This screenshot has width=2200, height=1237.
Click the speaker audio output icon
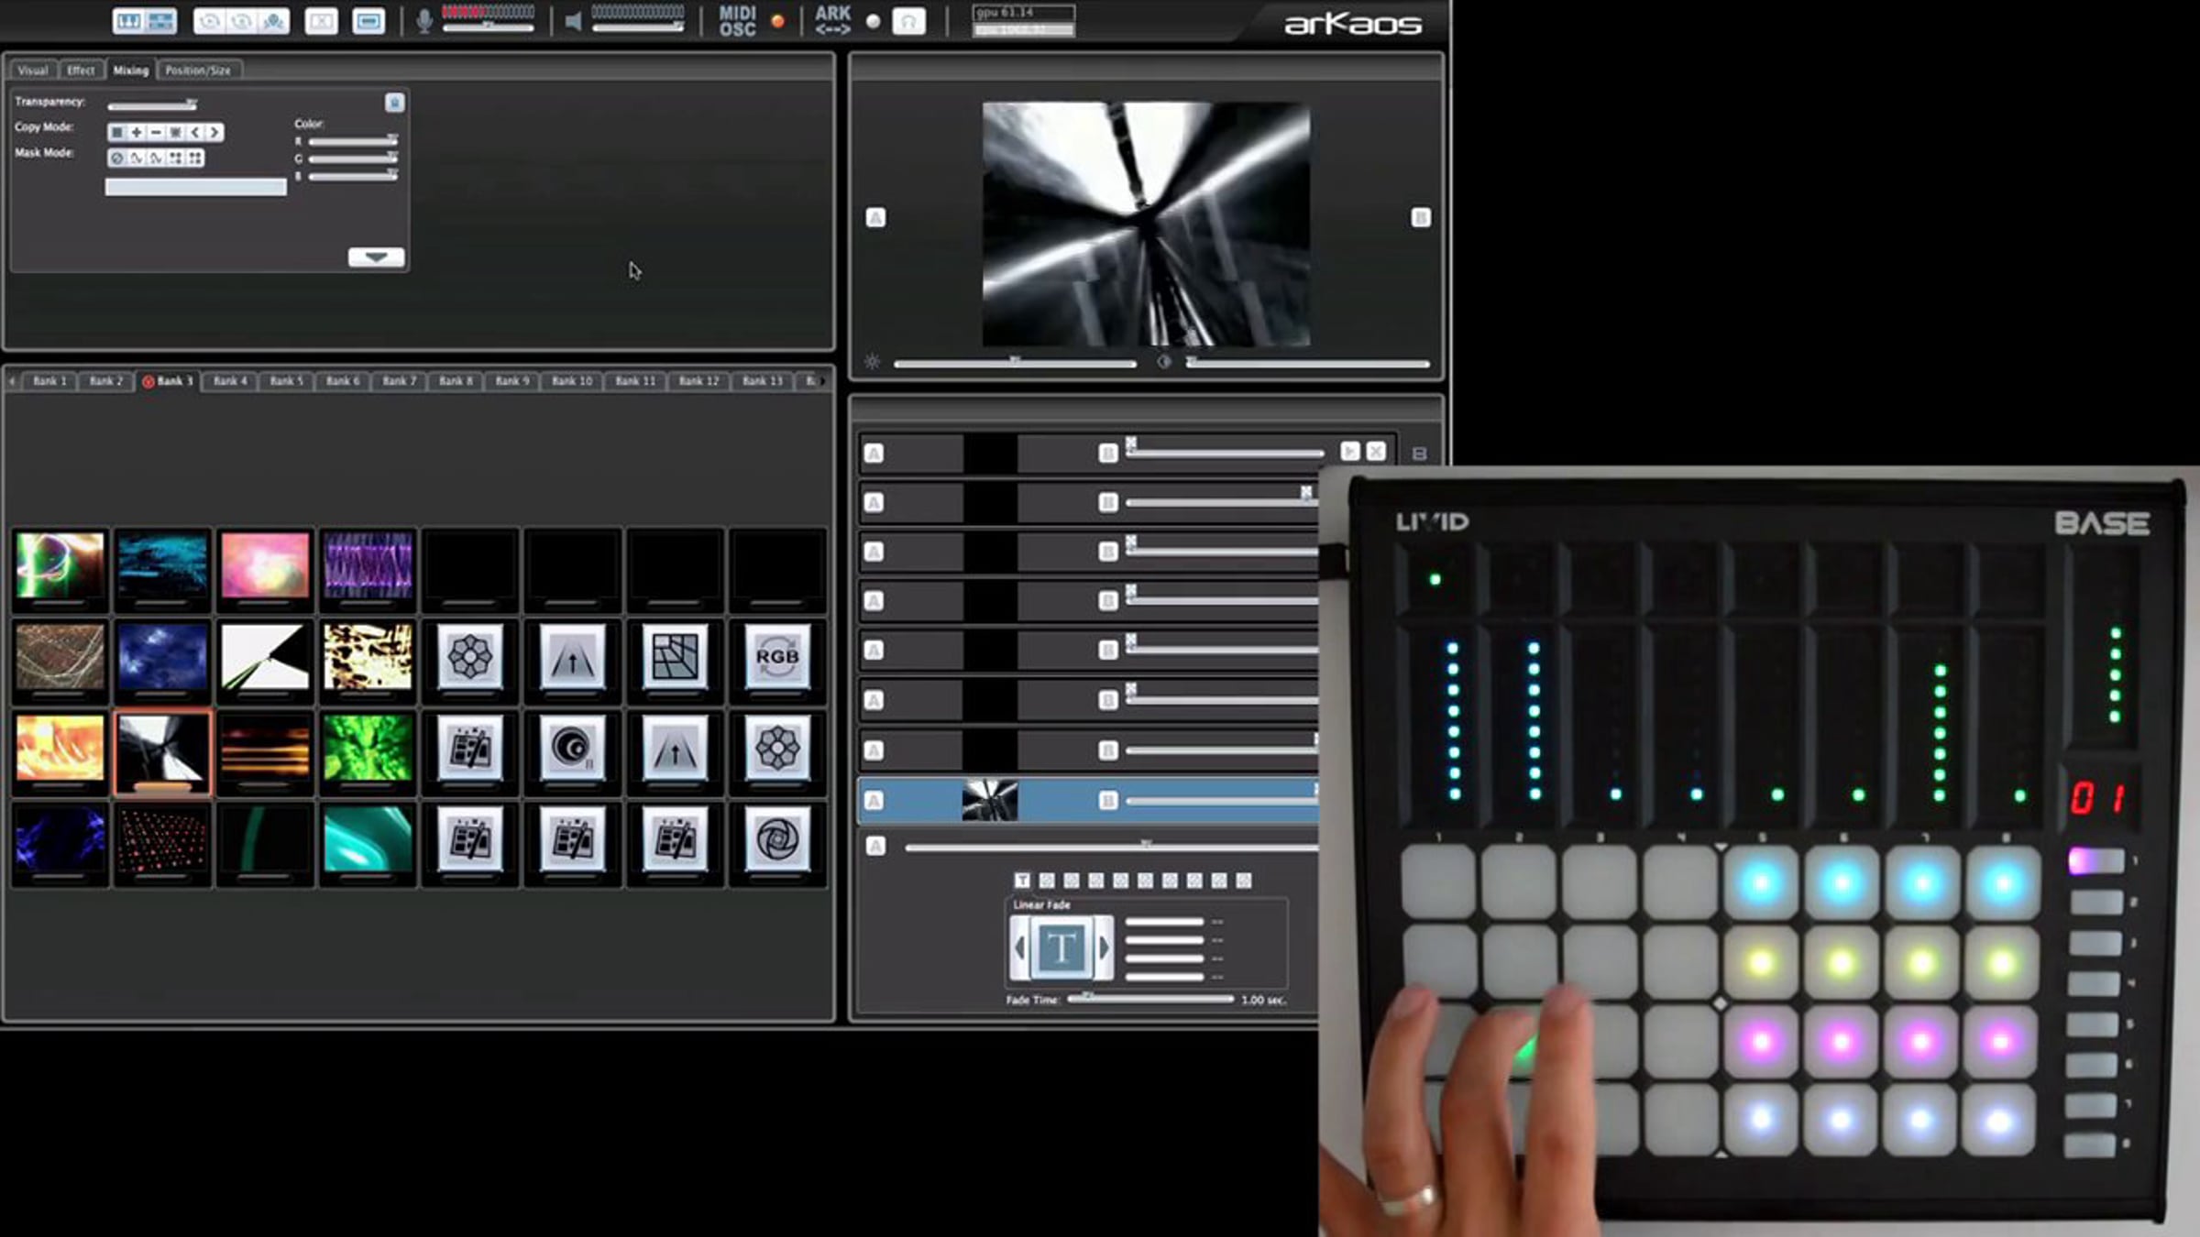click(573, 21)
